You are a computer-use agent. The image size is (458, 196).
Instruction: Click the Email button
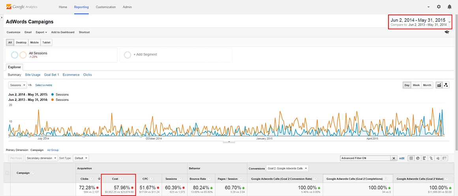(28, 32)
